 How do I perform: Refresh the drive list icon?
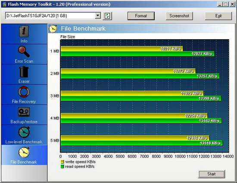point(107,16)
